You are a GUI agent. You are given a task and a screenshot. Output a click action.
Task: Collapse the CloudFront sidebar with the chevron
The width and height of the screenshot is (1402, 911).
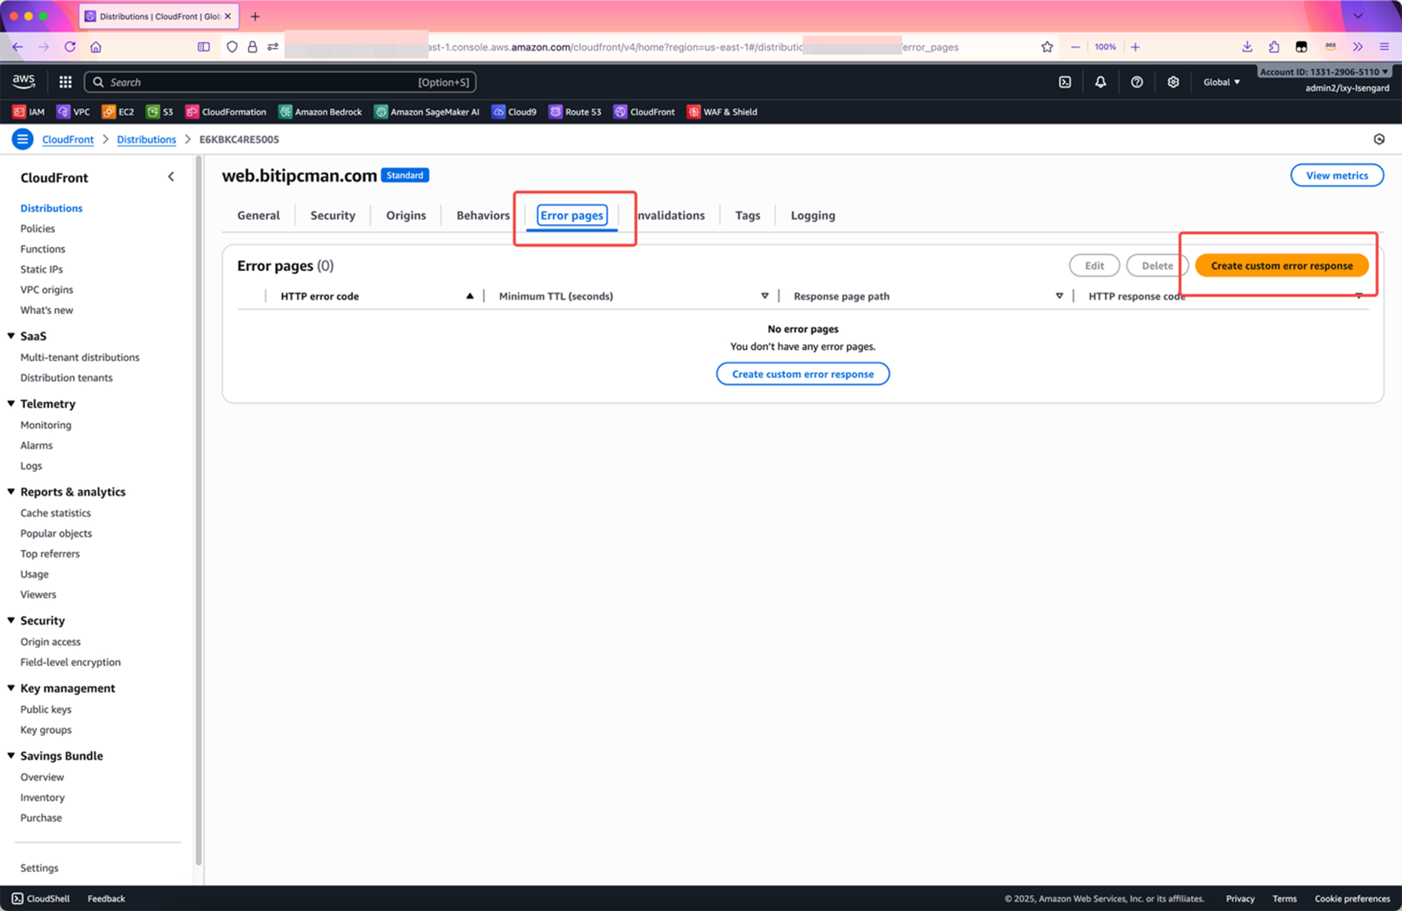click(171, 177)
